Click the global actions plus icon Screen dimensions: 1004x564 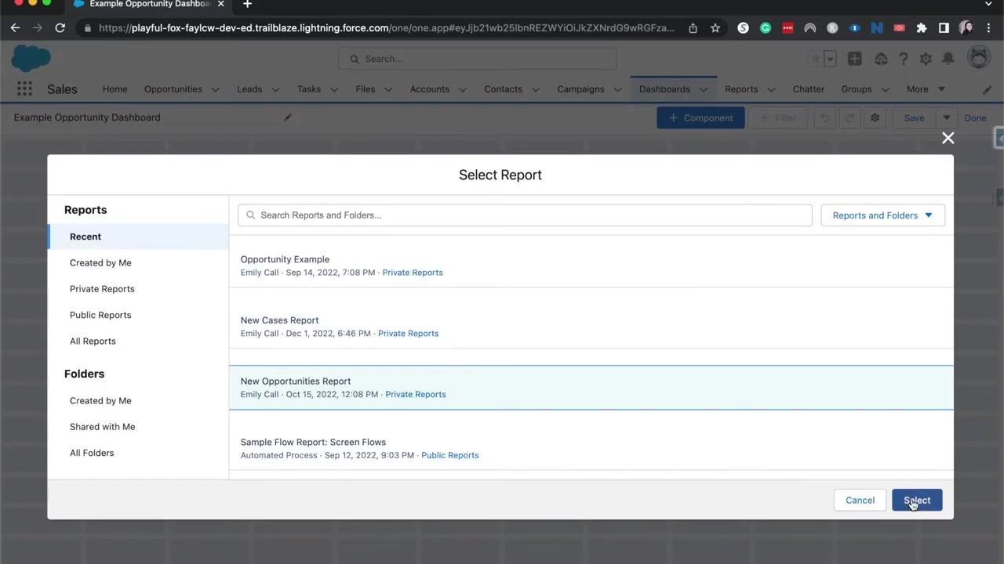854,59
